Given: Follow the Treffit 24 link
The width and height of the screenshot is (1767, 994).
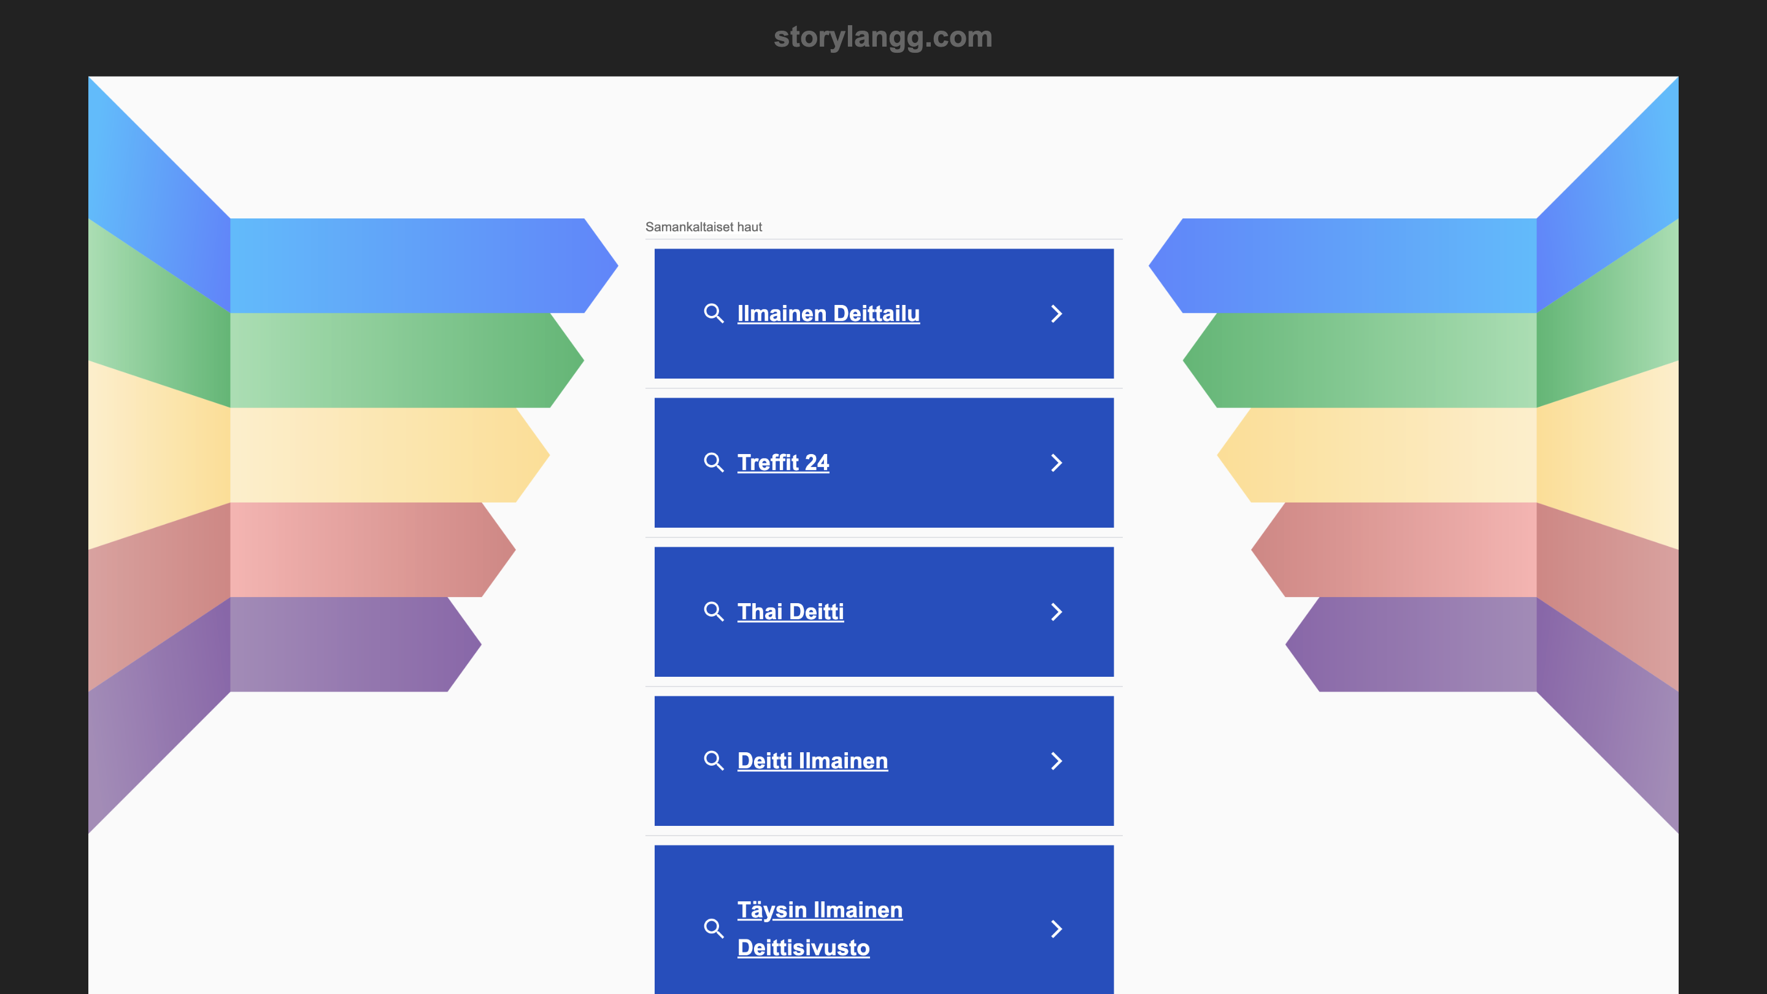Looking at the screenshot, I should tap(783, 463).
